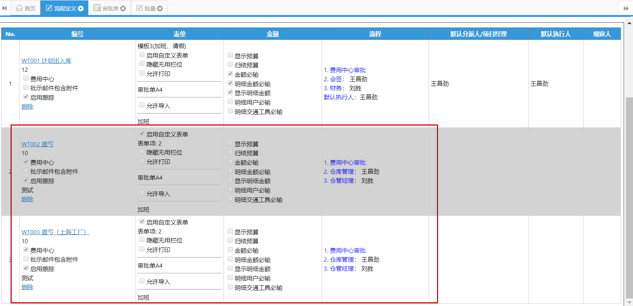Toggle 启用跟踪 checkbox in WT003 row
The height and width of the screenshot is (306, 633).
coord(26,268)
